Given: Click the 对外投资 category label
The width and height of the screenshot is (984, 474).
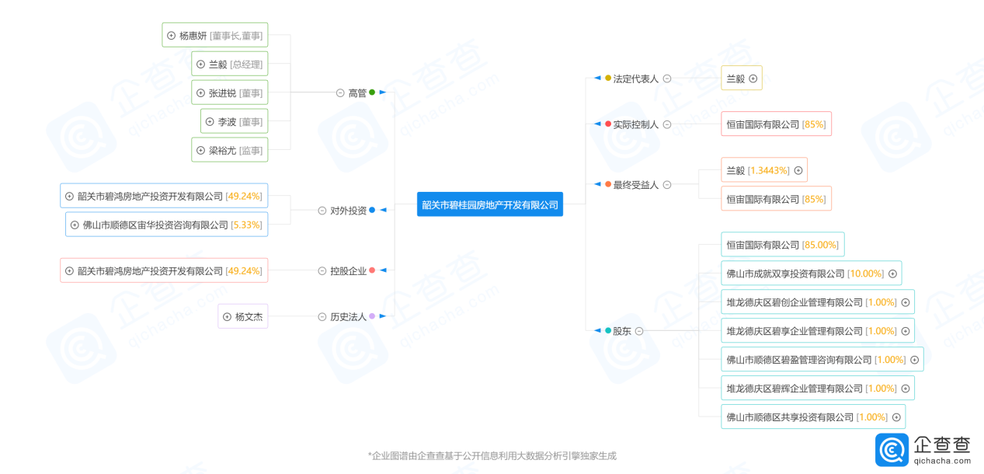Looking at the screenshot, I should [x=348, y=211].
